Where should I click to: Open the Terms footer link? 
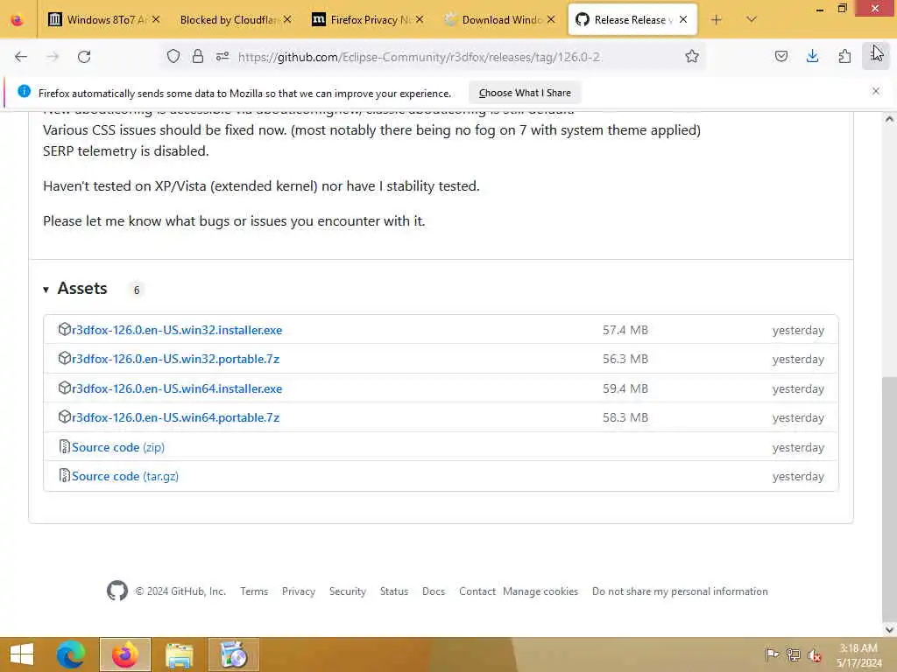tap(254, 591)
